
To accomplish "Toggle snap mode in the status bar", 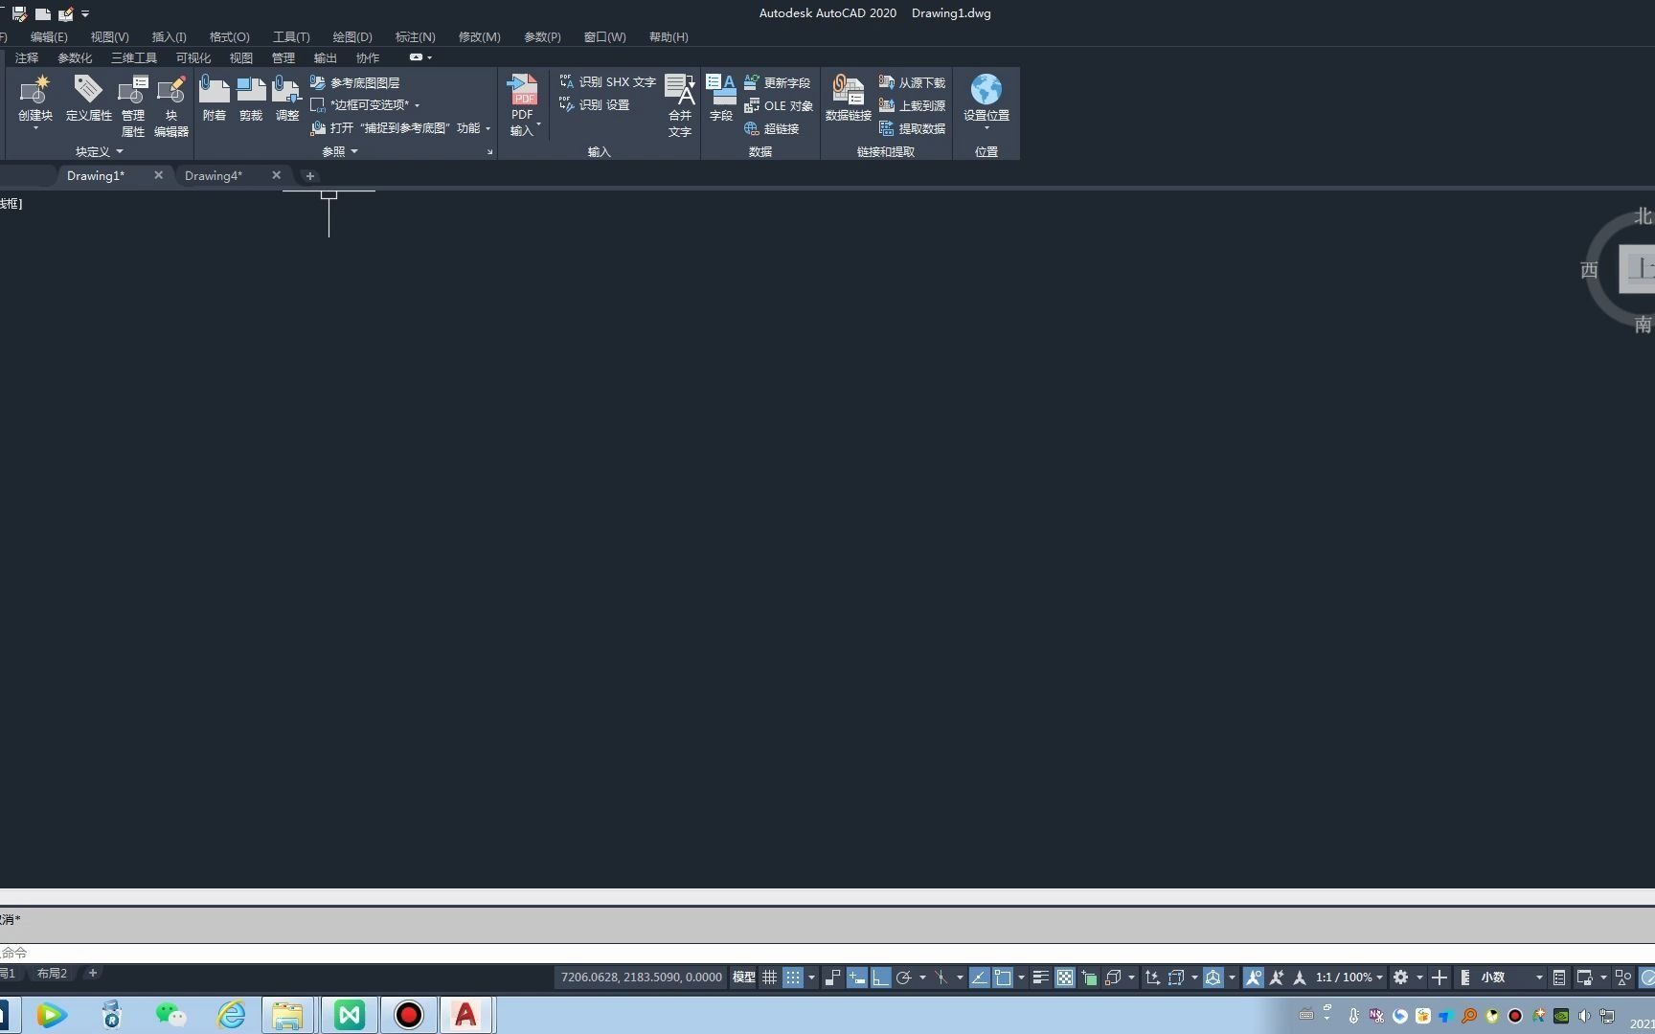I will coord(793,978).
